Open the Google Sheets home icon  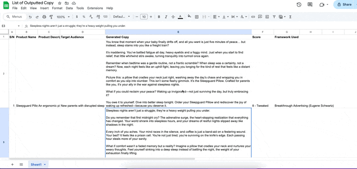click(x=6, y=5)
